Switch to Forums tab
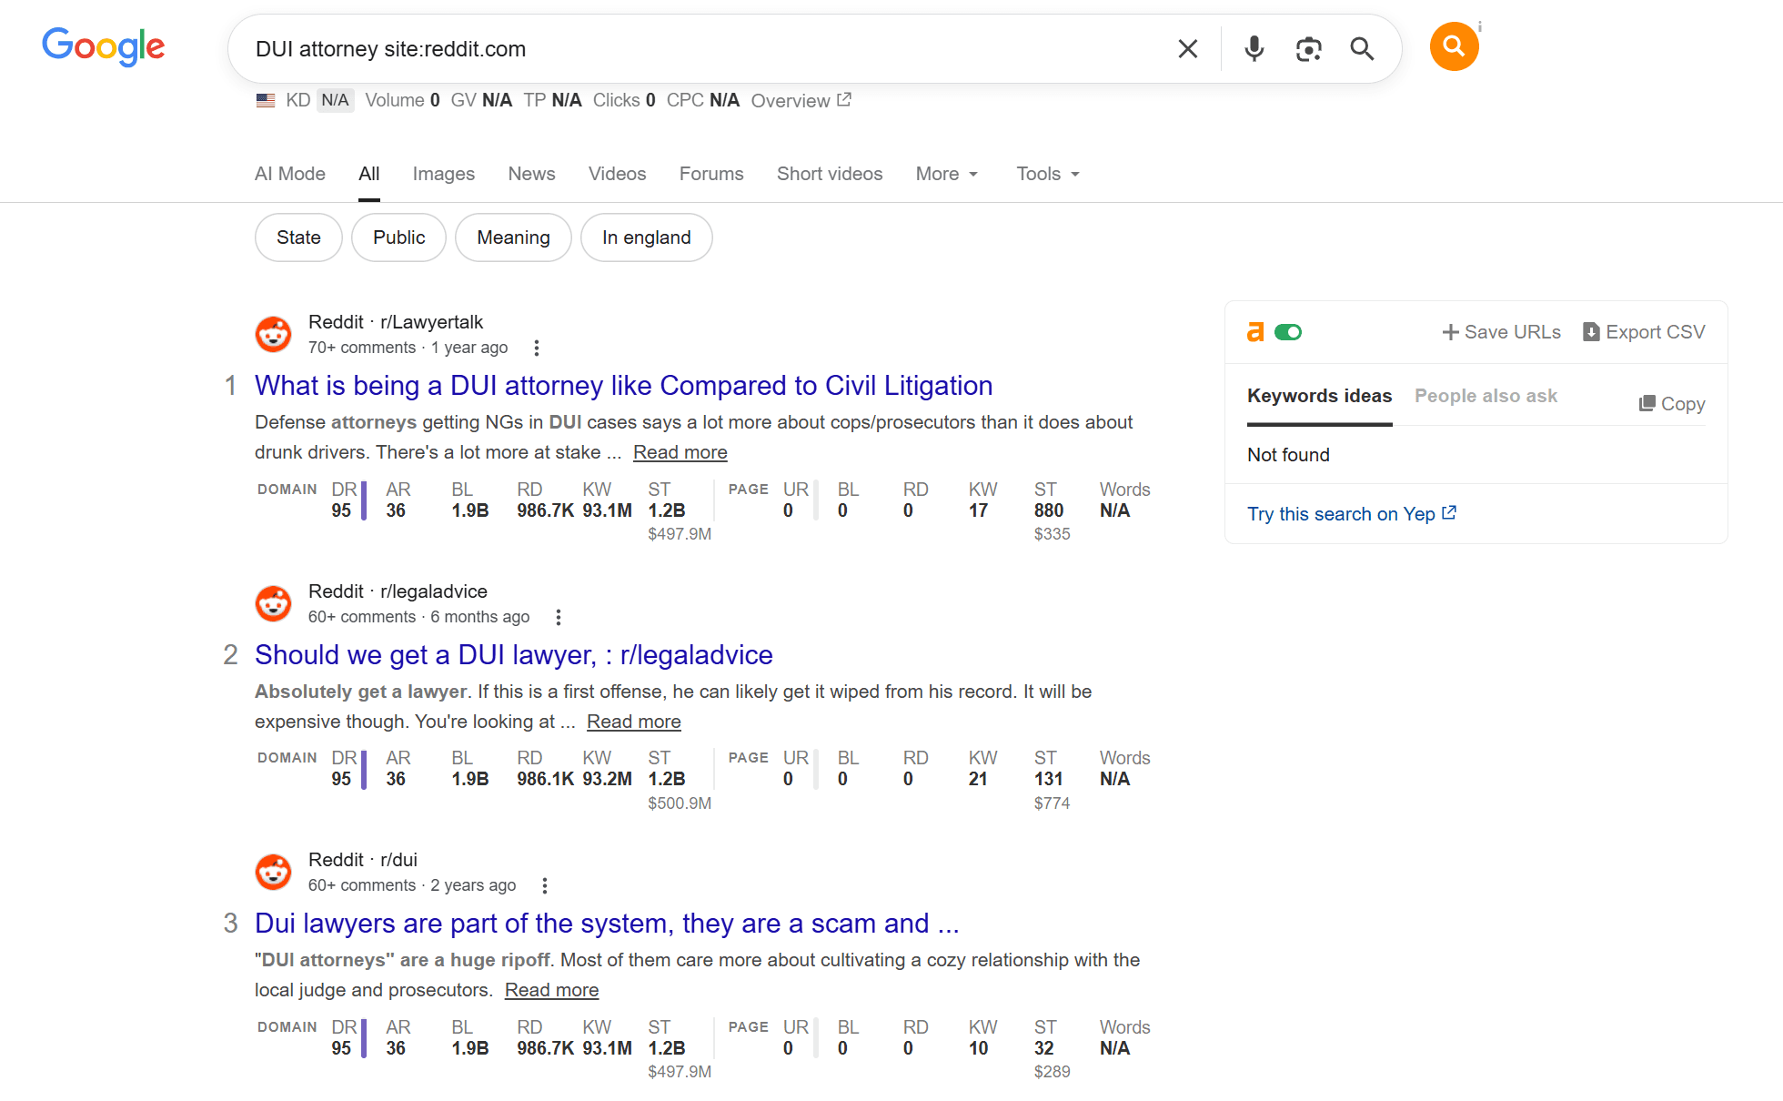This screenshot has width=1783, height=1101. 711,174
